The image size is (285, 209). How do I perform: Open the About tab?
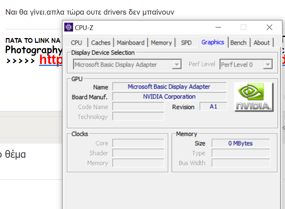click(262, 42)
